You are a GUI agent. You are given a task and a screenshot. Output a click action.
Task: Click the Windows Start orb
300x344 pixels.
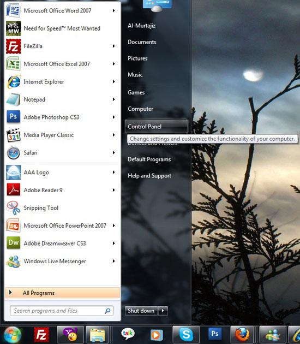click(13, 335)
